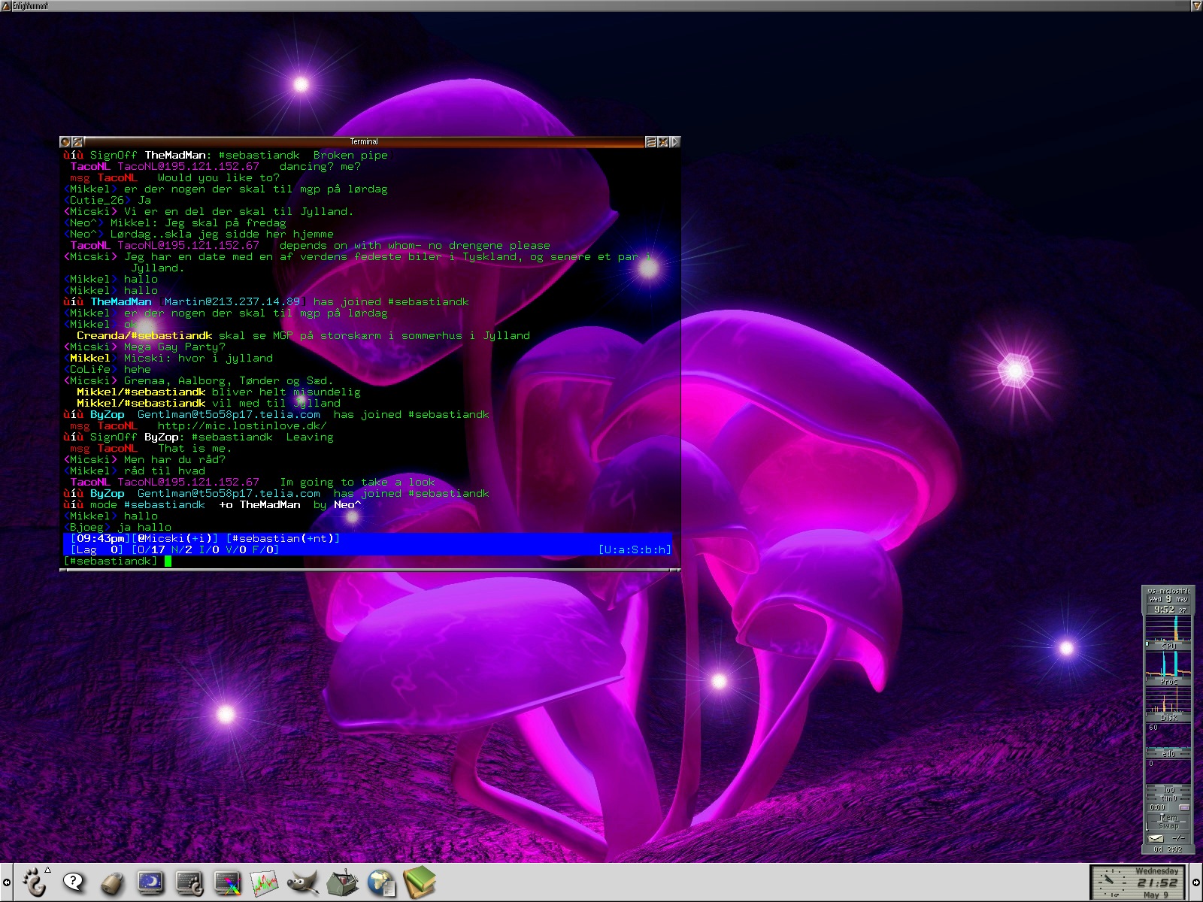Click the mail envelope in the system monitor

coord(1156,837)
